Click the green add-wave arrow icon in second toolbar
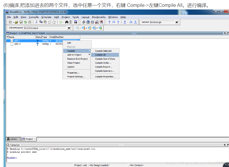 tap(100, 28)
